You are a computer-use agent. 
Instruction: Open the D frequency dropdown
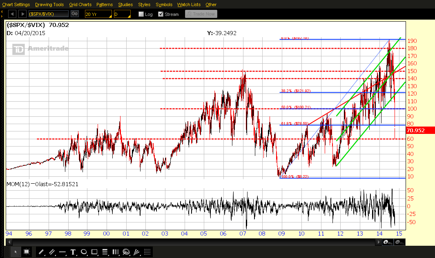pos(122,14)
